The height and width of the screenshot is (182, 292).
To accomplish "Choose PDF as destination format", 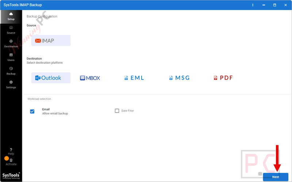I will click(223, 78).
